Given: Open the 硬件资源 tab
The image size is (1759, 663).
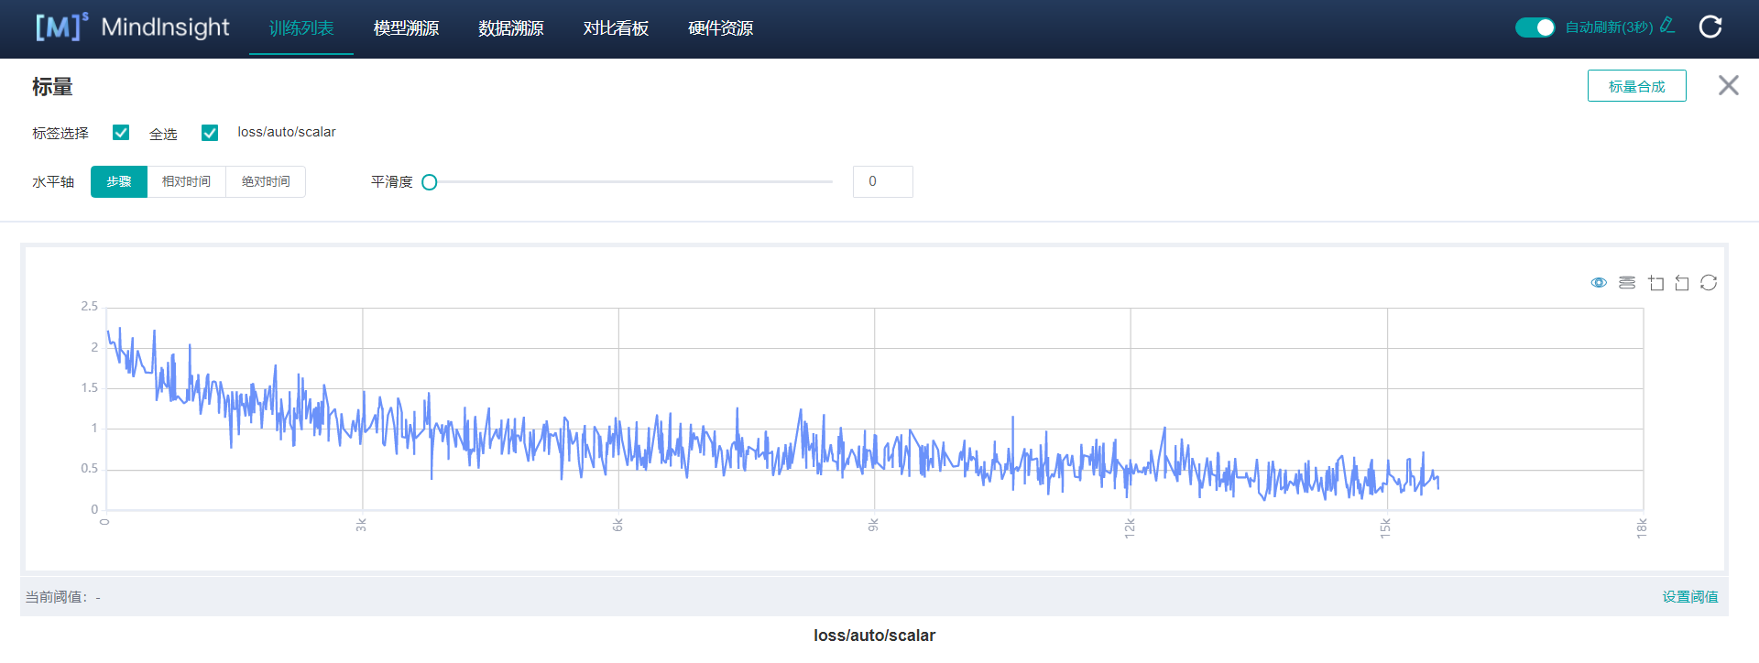Looking at the screenshot, I should (721, 28).
